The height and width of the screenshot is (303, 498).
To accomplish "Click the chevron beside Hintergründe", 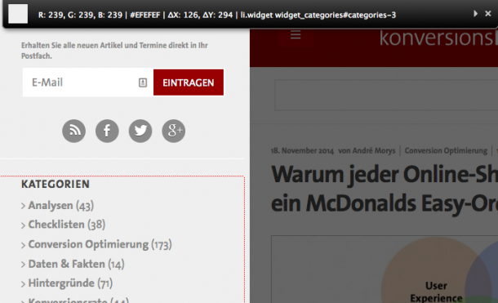I will (x=23, y=283).
